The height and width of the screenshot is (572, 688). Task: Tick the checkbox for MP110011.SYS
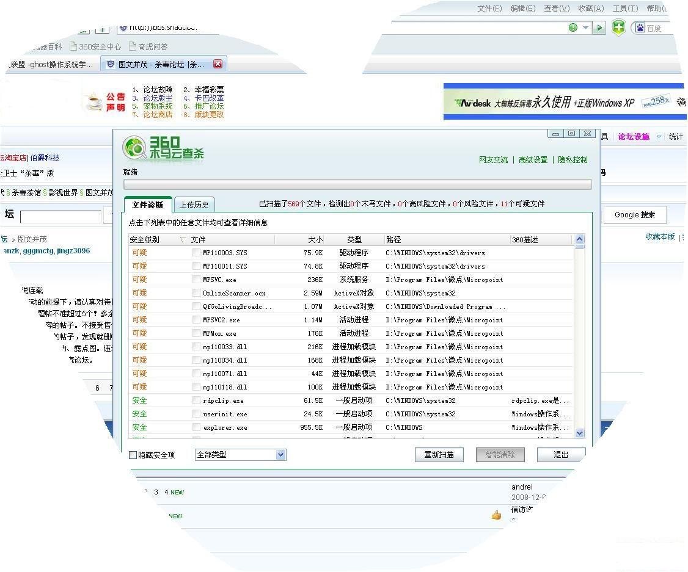click(x=196, y=266)
